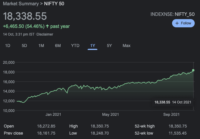
Task: Click the green endpoint dot on chart
Action: (193, 70)
